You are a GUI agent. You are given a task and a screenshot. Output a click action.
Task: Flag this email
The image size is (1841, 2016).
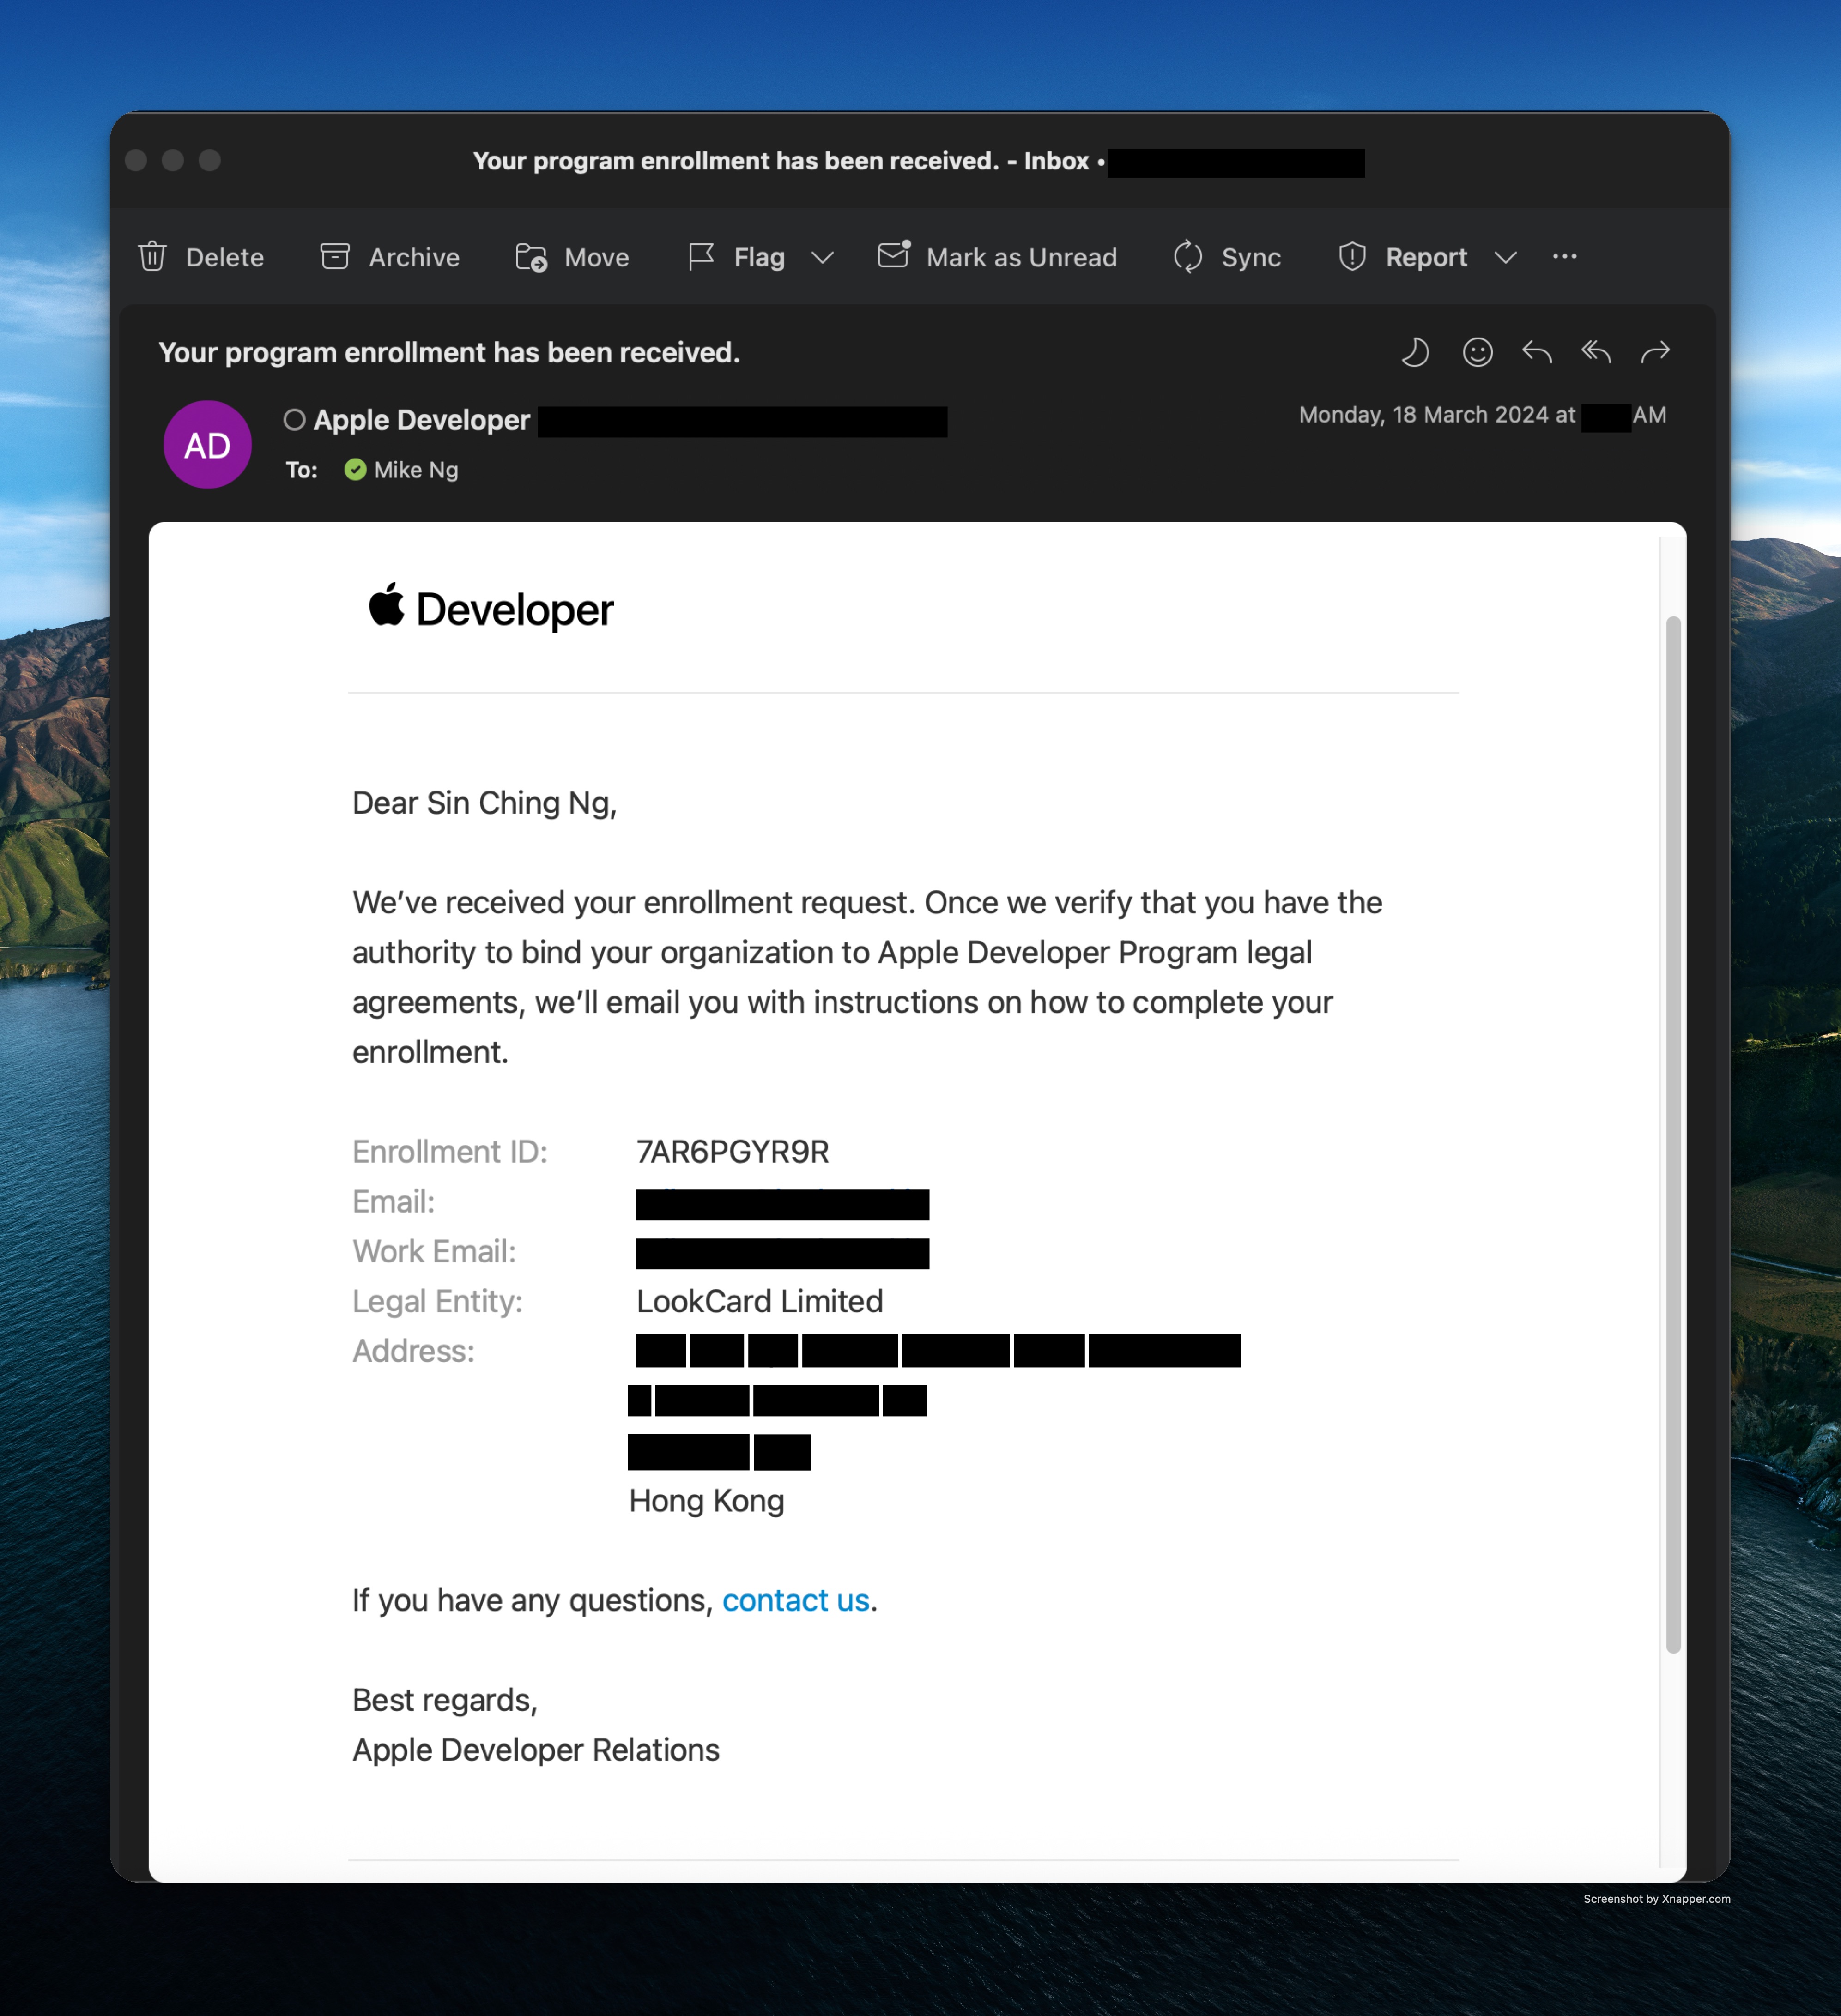737,257
